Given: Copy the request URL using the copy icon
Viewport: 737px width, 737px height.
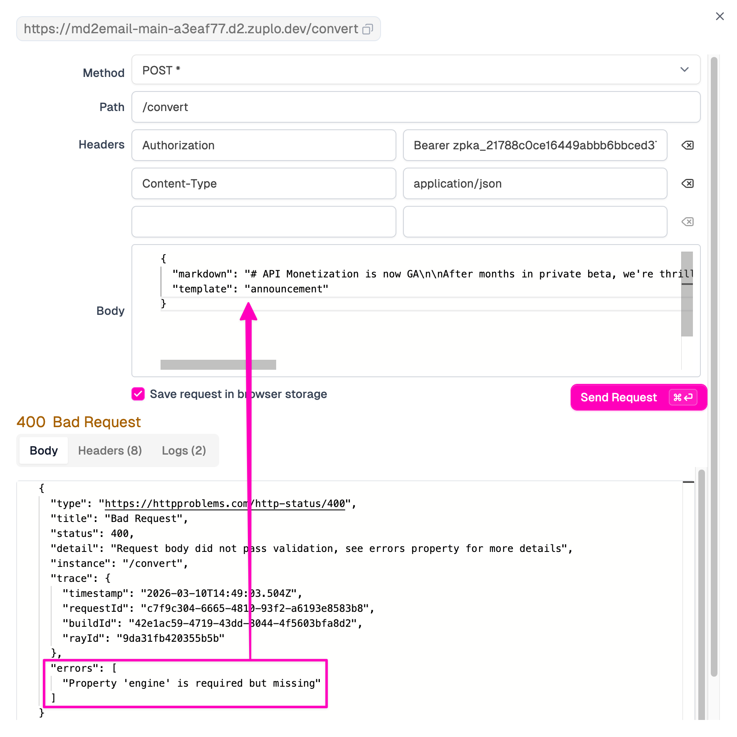Looking at the screenshot, I should 368,29.
